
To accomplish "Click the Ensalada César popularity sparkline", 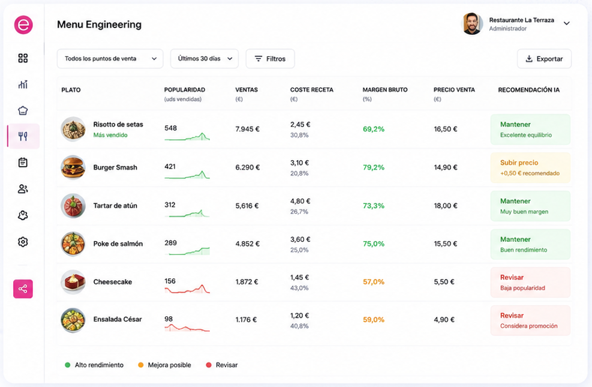I will tap(187, 328).
